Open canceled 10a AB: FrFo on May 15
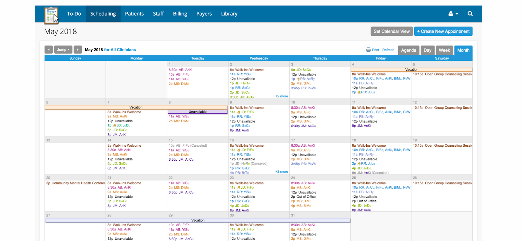Image resolution: width=521 pixels, height=241 pixels. coord(188,145)
